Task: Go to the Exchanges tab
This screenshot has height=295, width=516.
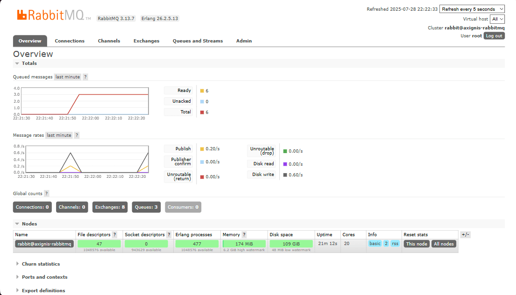Action: point(147,41)
